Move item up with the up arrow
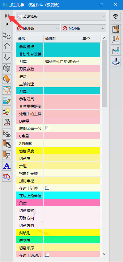123x262 pixels. tap(7, 46)
